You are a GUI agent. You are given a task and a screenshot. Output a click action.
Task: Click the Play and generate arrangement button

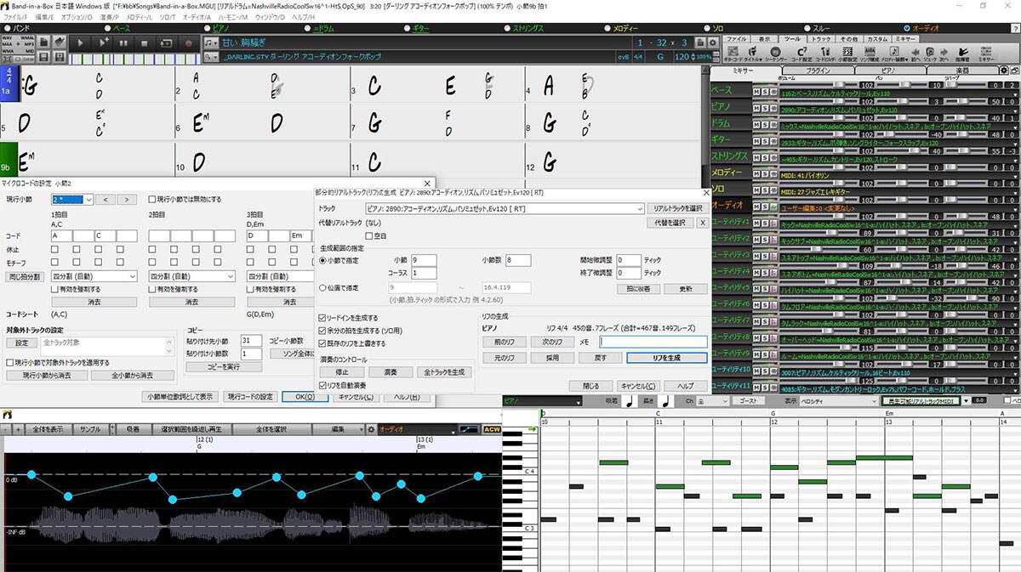[x=104, y=42]
